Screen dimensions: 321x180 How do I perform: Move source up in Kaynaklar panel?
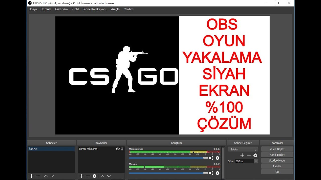coord(102,176)
